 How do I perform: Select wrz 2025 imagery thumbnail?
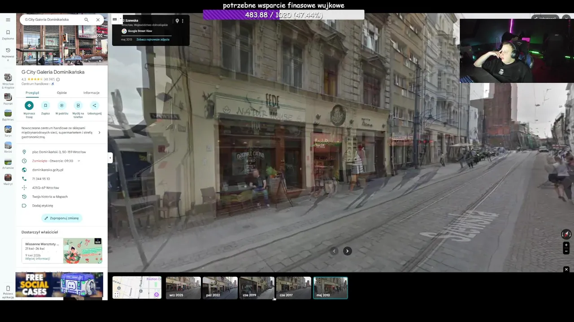(x=183, y=288)
